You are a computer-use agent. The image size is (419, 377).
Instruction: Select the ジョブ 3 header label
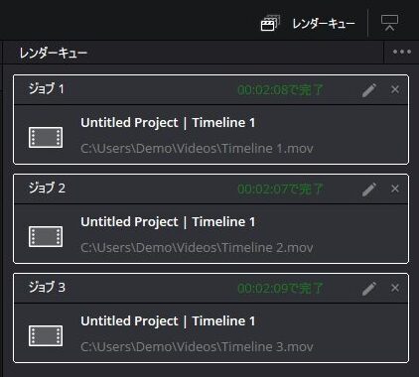(x=47, y=288)
